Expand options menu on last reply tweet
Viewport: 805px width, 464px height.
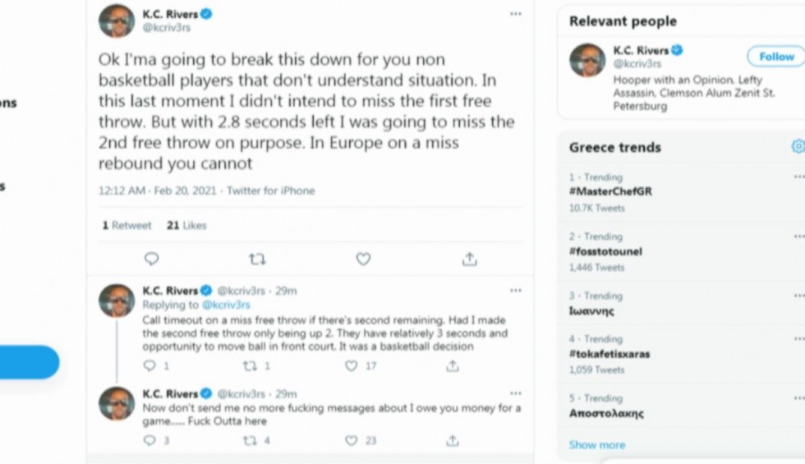[x=515, y=393]
